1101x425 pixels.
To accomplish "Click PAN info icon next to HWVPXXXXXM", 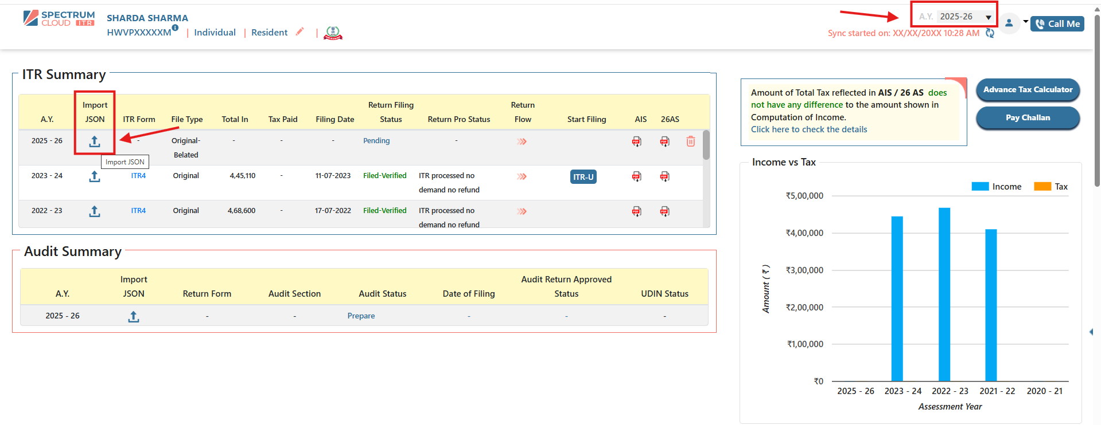I will (x=176, y=27).
